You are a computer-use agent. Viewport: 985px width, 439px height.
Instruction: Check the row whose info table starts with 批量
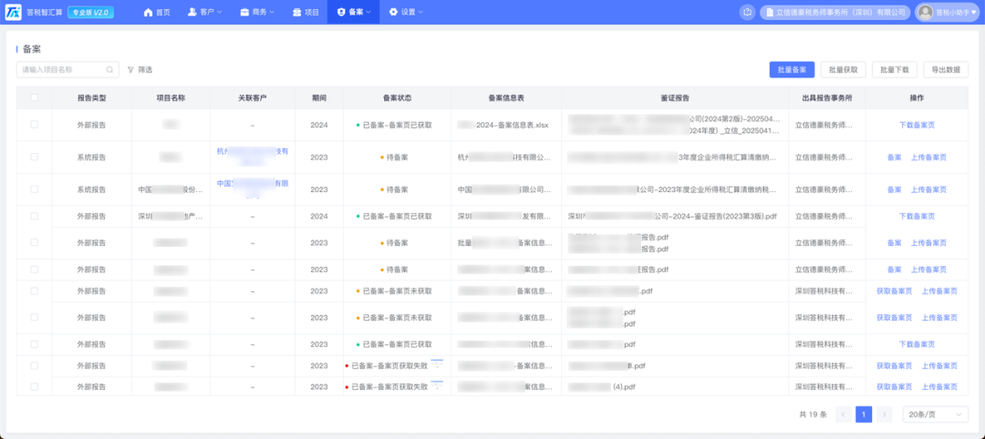tap(34, 242)
